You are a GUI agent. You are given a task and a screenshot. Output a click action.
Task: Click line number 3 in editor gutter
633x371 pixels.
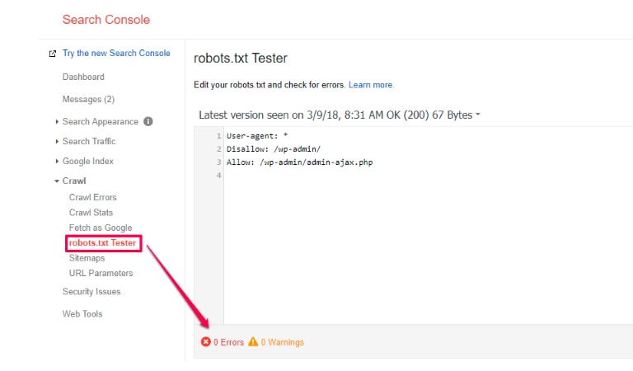(218, 162)
